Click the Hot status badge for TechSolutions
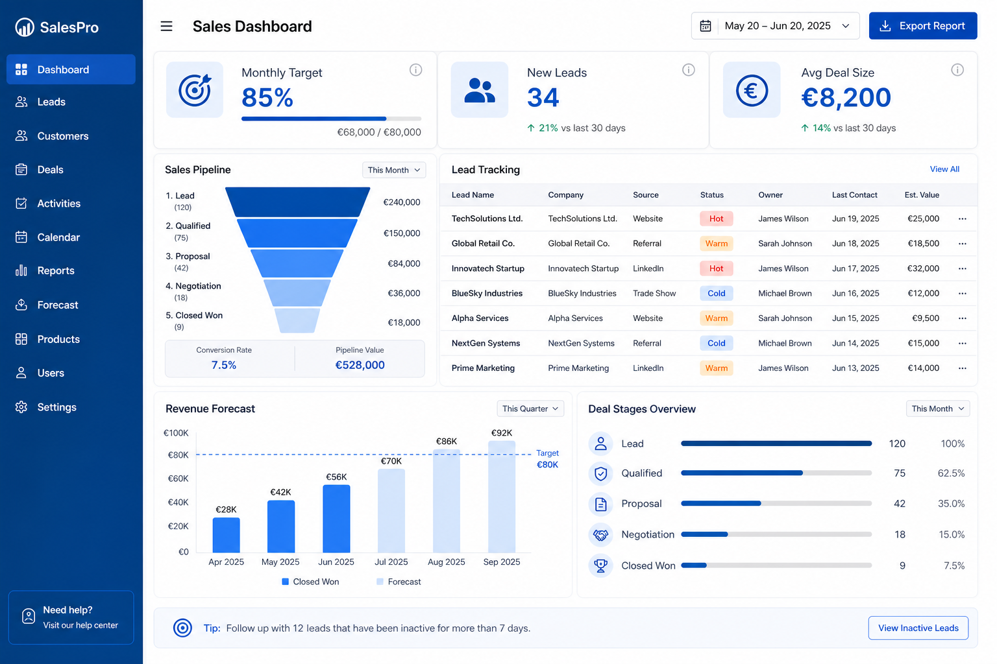This screenshot has width=997, height=664. (x=717, y=219)
